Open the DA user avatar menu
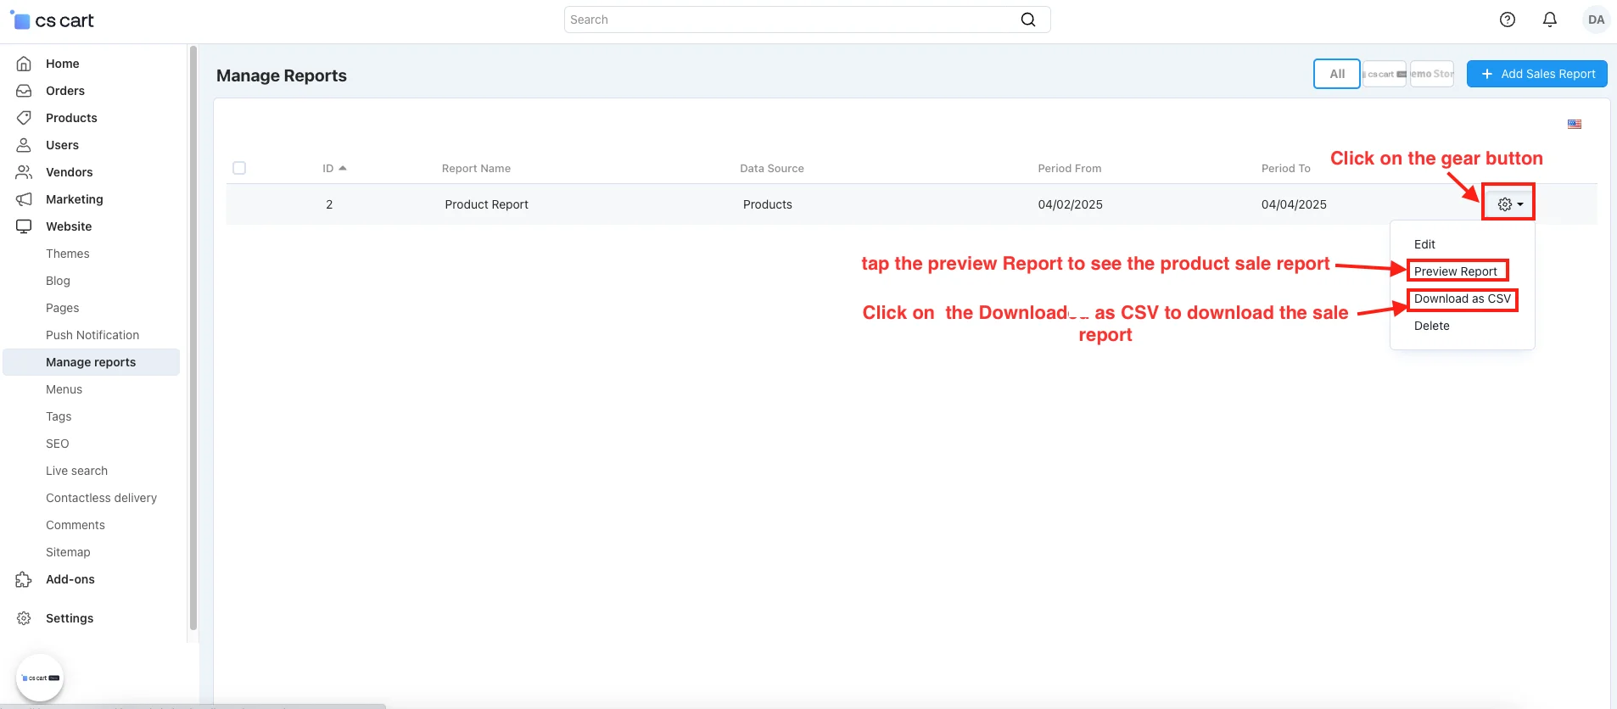 click(x=1595, y=20)
